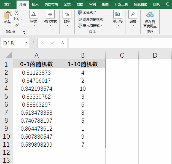The image size is (172, 164).
Task: Click the Insert Function fx icon
Action: point(63,43)
